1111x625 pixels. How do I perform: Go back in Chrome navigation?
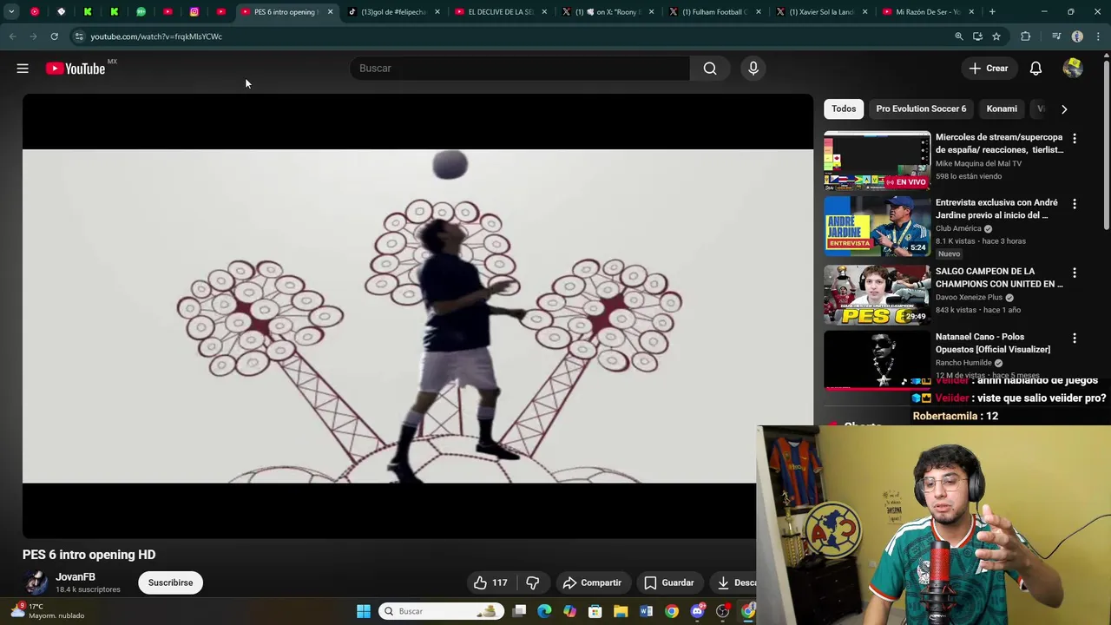coord(12,36)
